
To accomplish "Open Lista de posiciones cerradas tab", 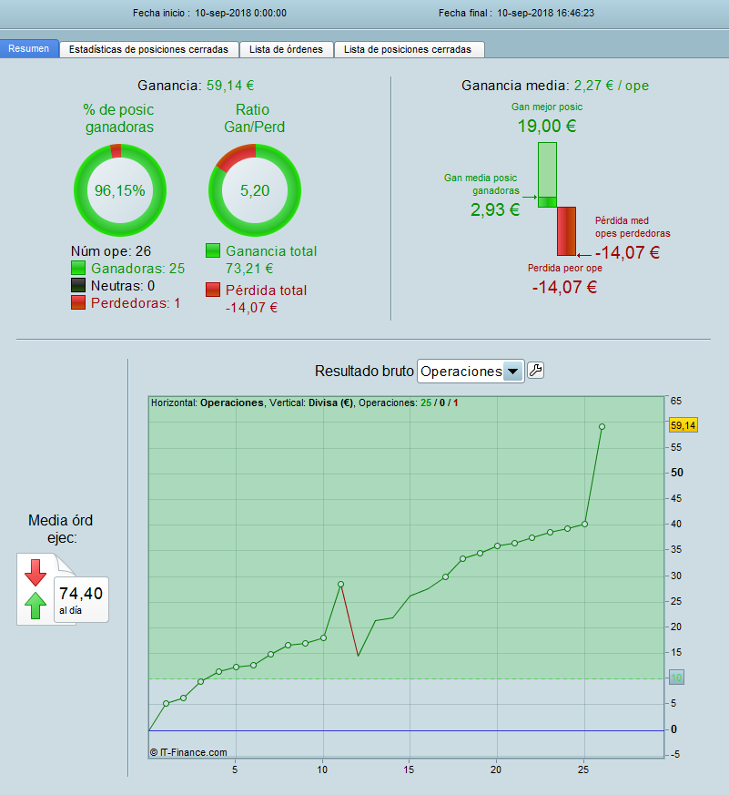I will coord(408,49).
